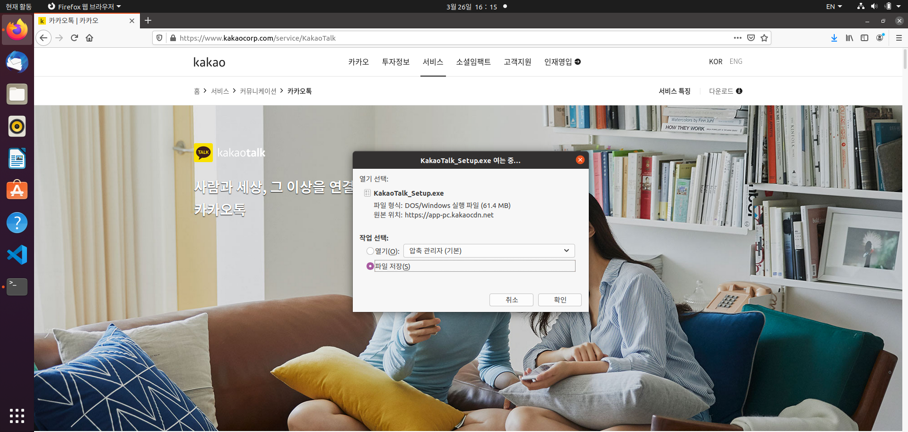The height and width of the screenshot is (432, 908).
Task: Open the Firefox hamburger menu
Action: (899, 38)
